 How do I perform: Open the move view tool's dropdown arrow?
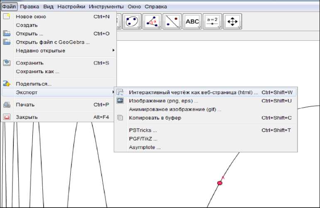240,27
